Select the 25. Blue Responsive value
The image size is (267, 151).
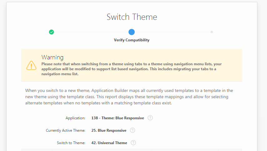coord(109,130)
